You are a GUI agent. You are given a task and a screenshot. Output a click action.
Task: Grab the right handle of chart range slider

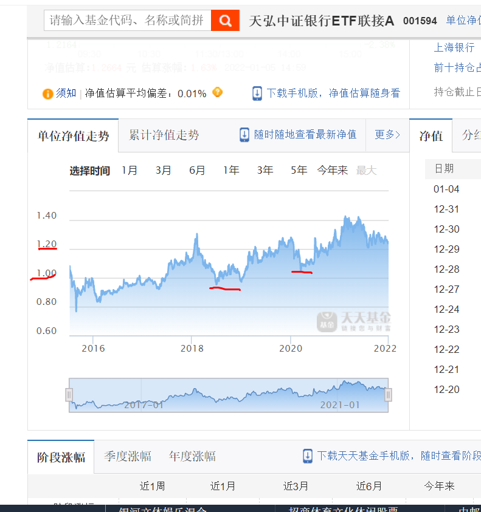click(x=388, y=395)
